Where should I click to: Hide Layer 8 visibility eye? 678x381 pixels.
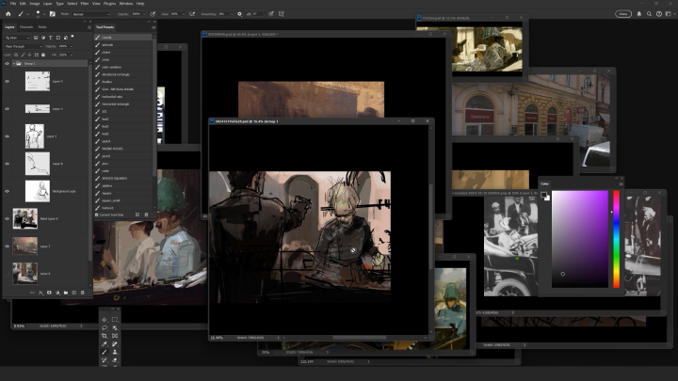click(7, 164)
